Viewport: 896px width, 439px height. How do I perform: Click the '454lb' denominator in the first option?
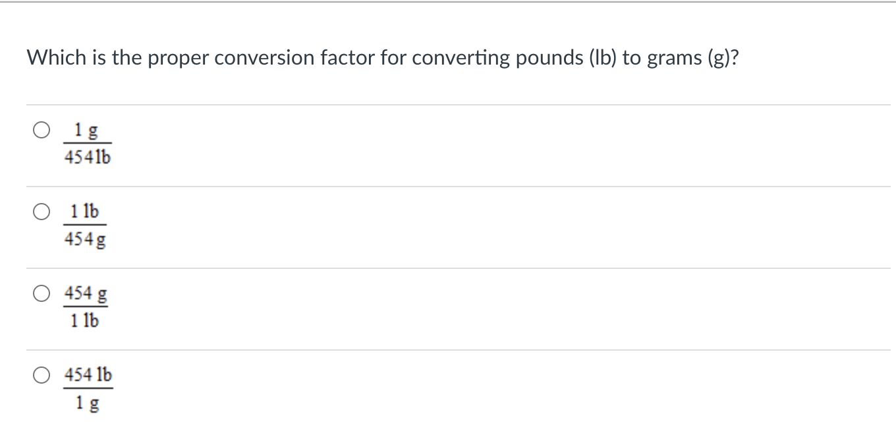pyautogui.click(x=87, y=158)
